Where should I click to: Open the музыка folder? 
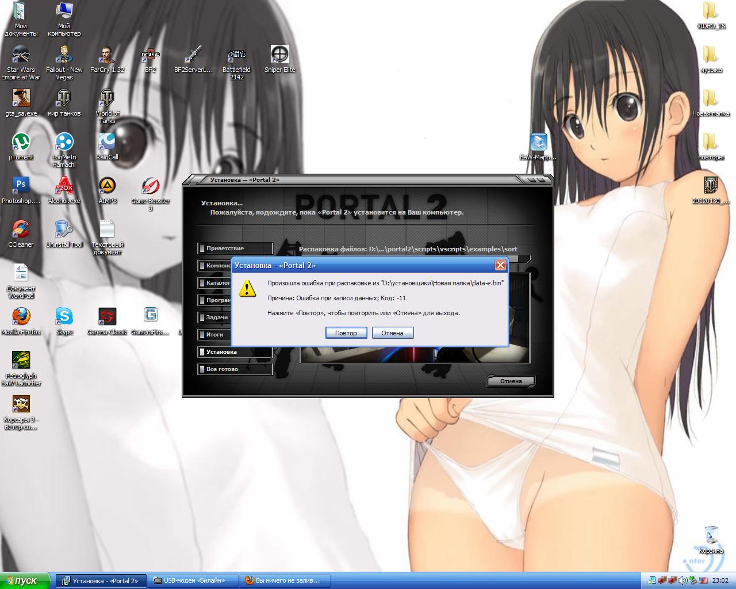[x=711, y=60]
